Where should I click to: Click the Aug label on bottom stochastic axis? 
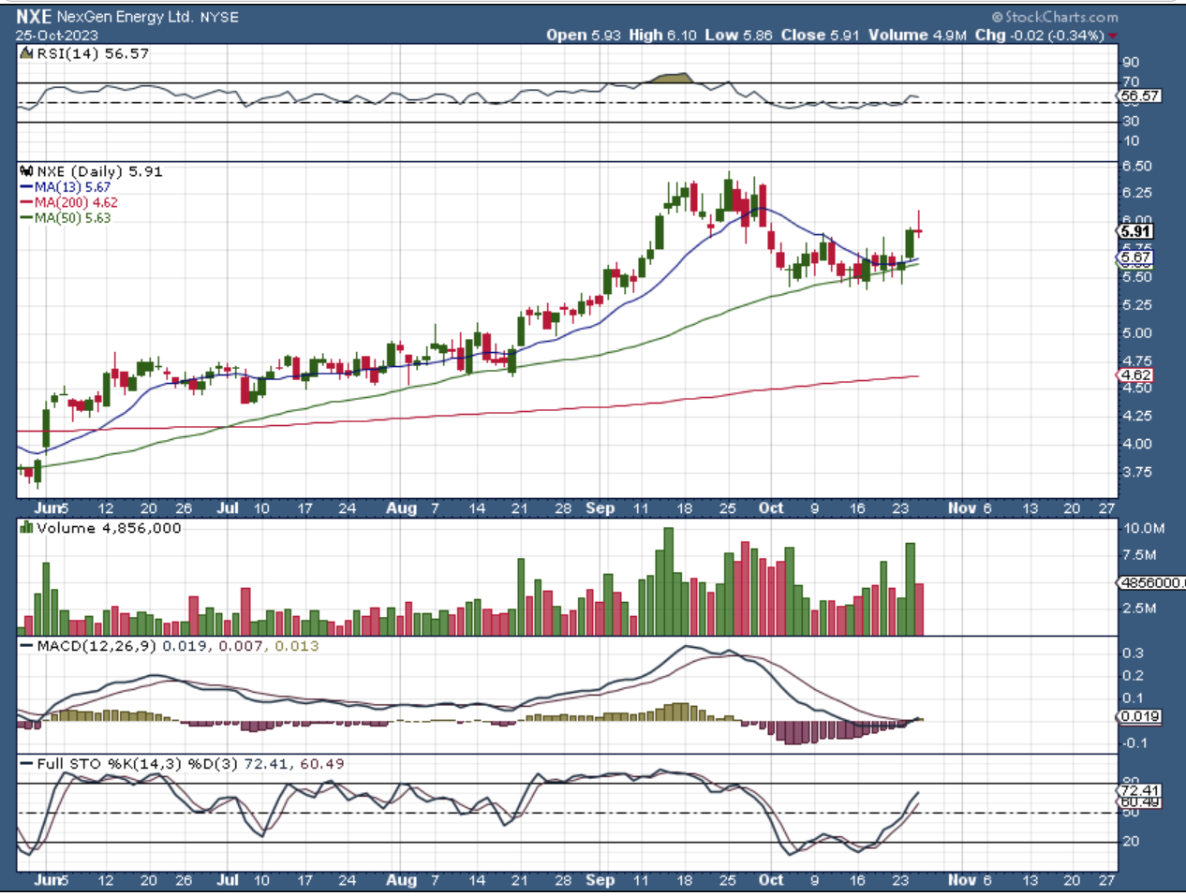401,880
